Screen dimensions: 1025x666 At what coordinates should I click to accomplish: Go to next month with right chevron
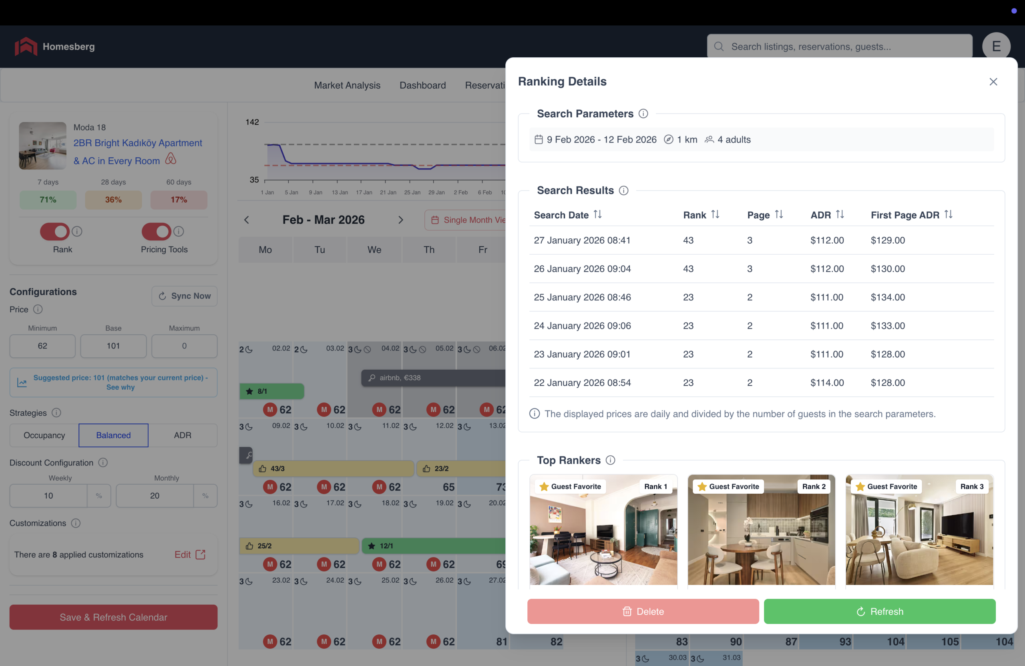pos(400,220)
